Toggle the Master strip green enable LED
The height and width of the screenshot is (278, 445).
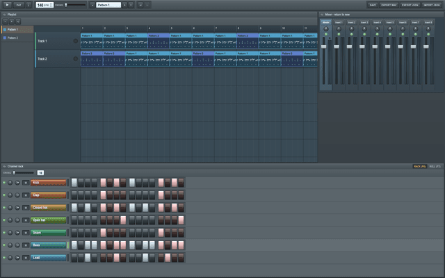[326, 34]
